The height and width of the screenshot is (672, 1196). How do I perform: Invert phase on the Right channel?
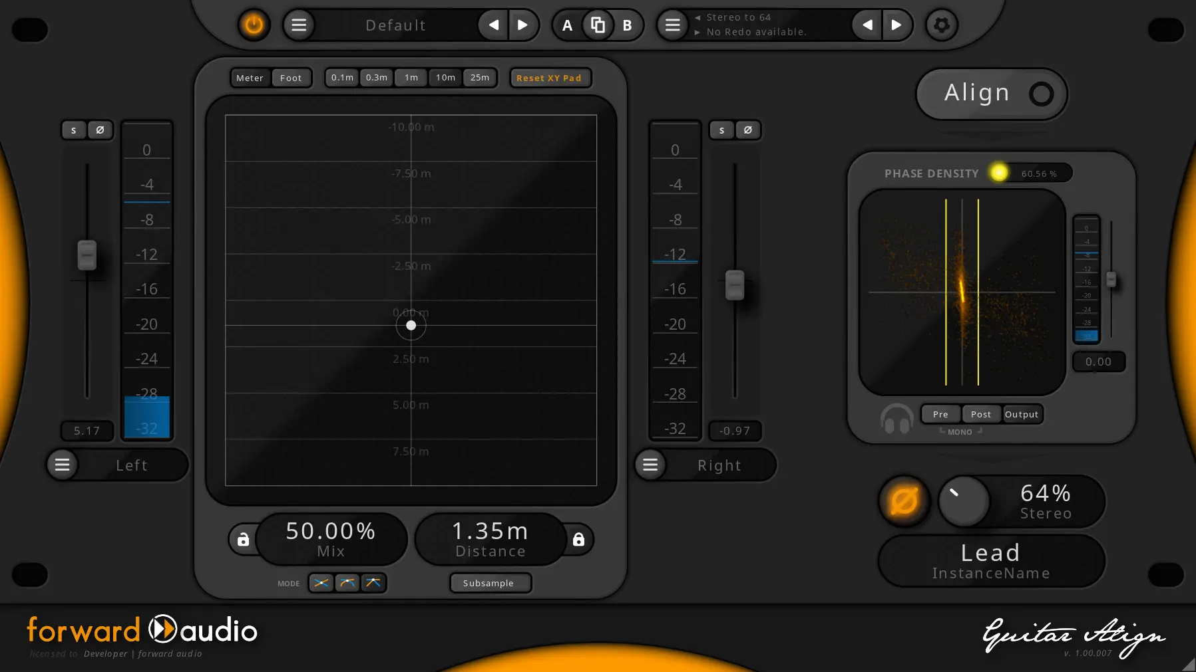(x=747, y=130)
